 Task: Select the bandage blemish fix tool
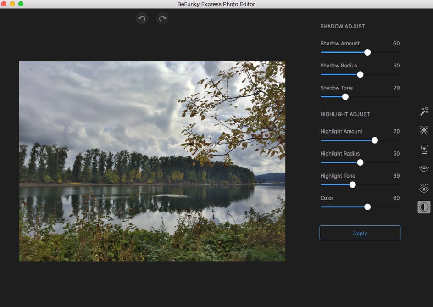click(x=424, y=130)
